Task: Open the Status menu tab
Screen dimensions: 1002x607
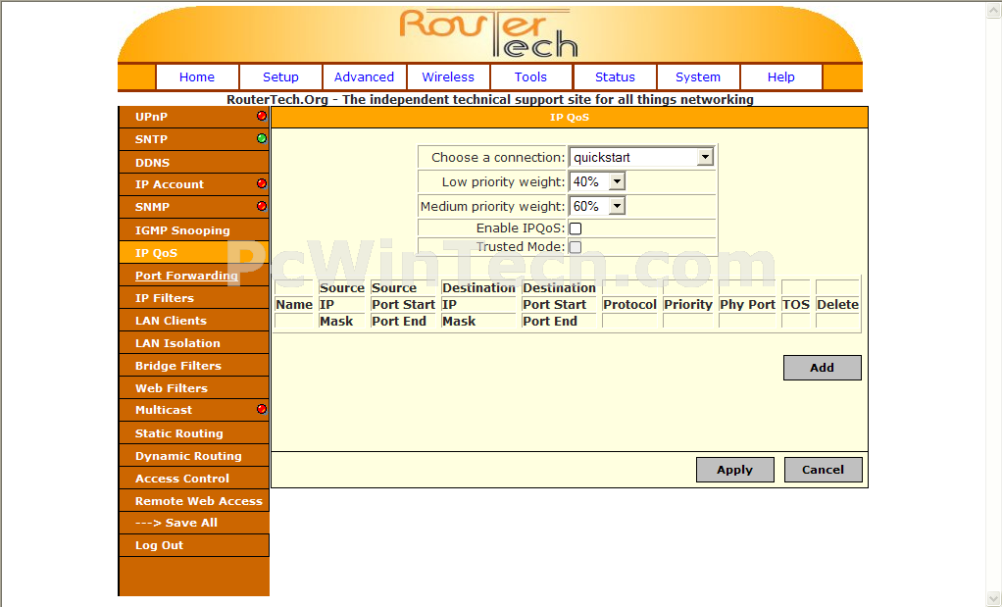Action: pyautogui.click(x=615, y=77)
